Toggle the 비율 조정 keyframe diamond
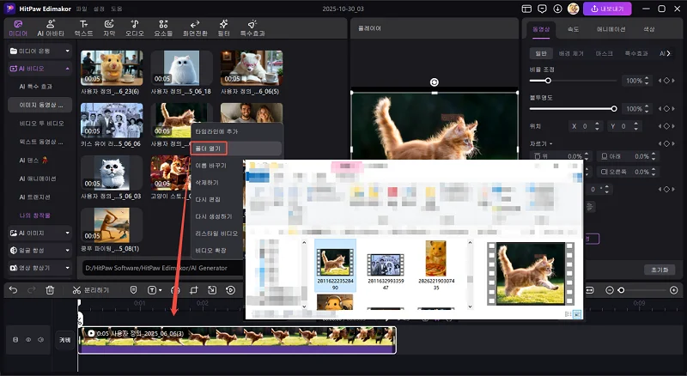The image size is (687, 376). point(665,81)
